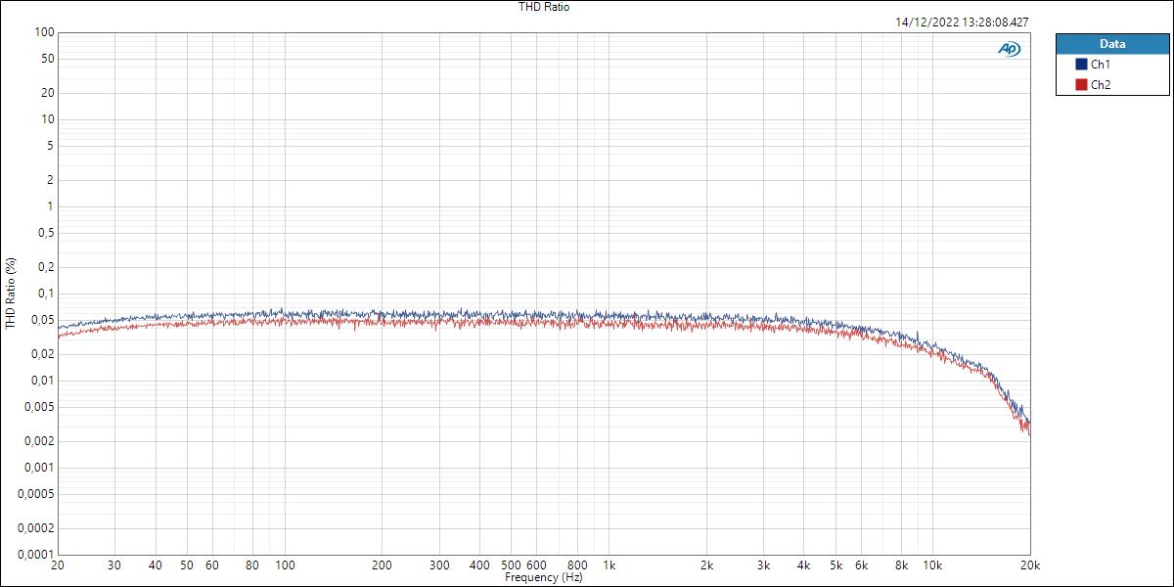Click the 1k frequency tick label
The height and width of the screenshot is (587, 1174).
610,564
